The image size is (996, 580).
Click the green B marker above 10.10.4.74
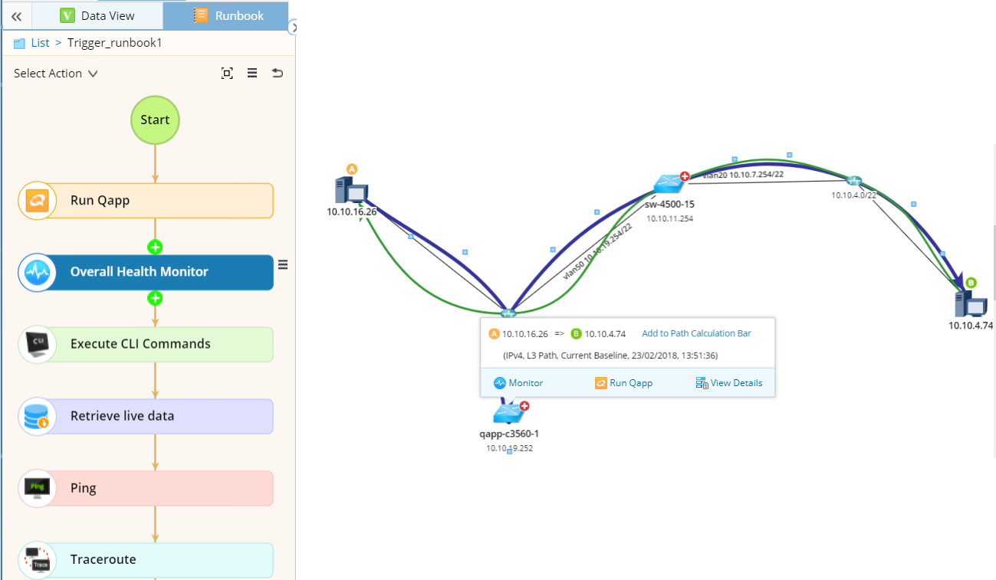click(971, 283)
